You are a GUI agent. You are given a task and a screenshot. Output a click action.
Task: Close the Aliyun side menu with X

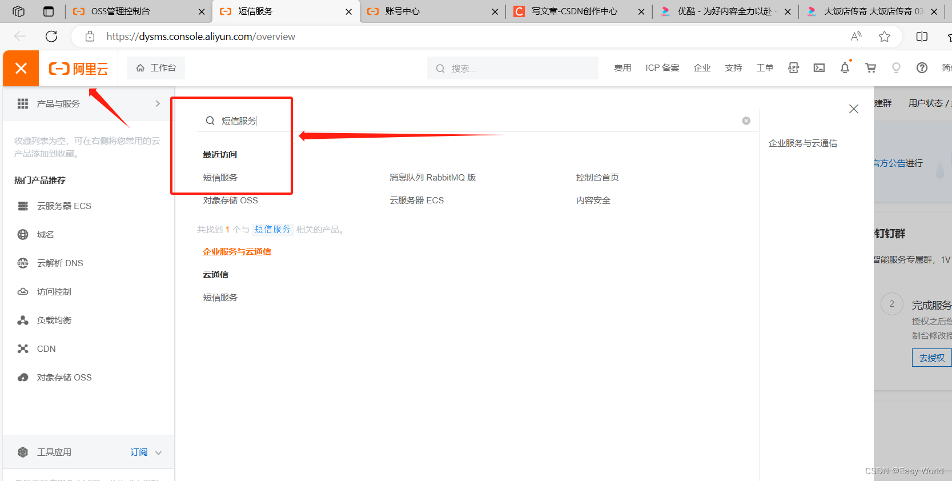tap(21, 69)
